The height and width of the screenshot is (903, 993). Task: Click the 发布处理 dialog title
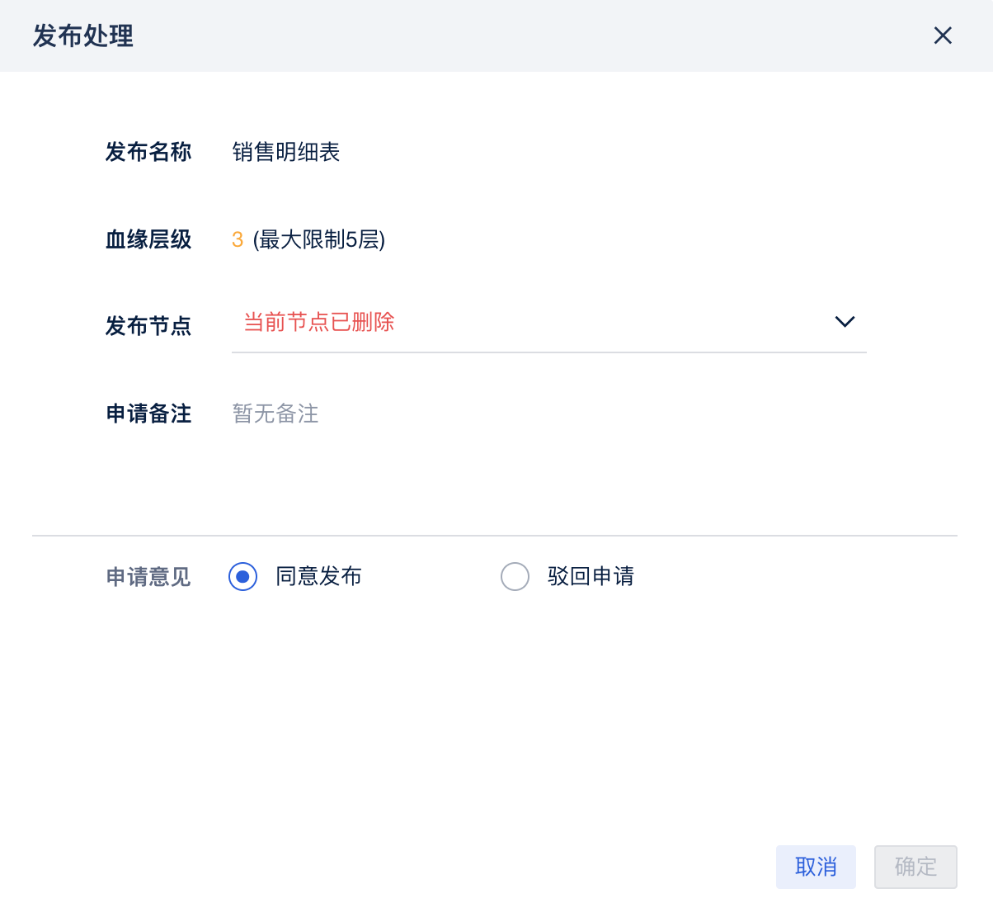coord(83,36)
